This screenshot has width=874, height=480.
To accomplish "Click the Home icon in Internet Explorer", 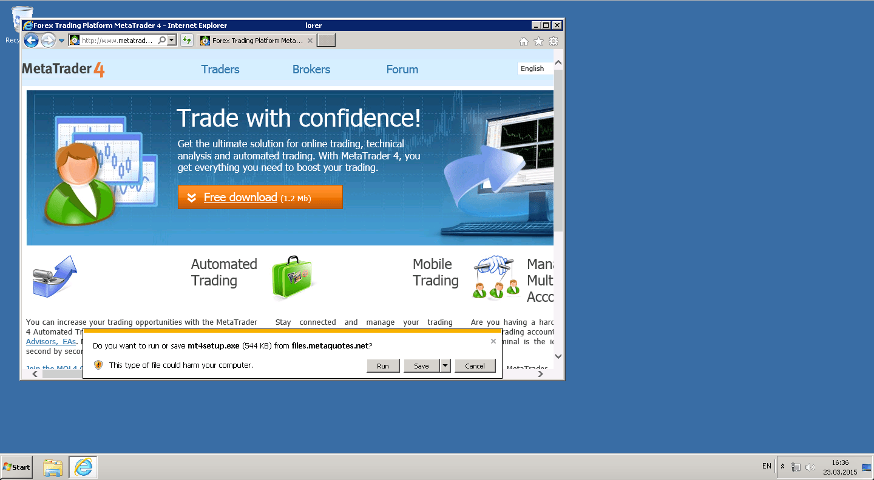I will click(x=524, y=41).
